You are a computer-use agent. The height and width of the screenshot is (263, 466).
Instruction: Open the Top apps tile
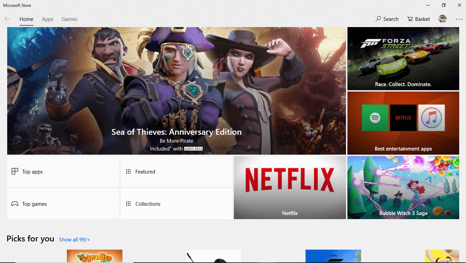tap(63, 171)
